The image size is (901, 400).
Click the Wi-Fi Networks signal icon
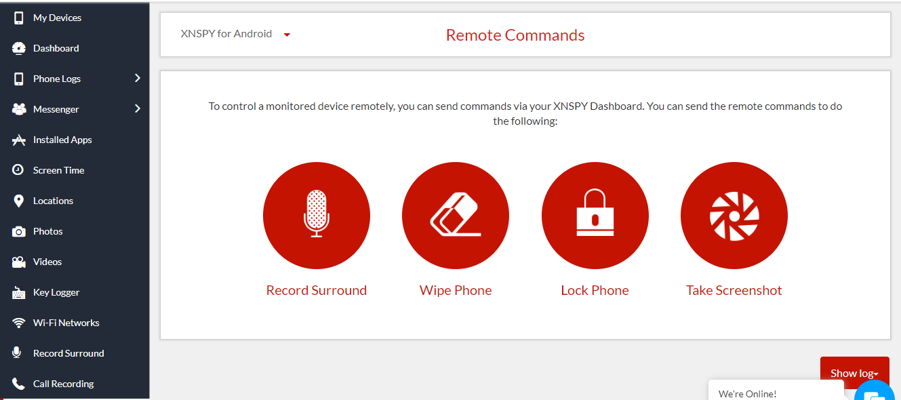tap(19, 323)
